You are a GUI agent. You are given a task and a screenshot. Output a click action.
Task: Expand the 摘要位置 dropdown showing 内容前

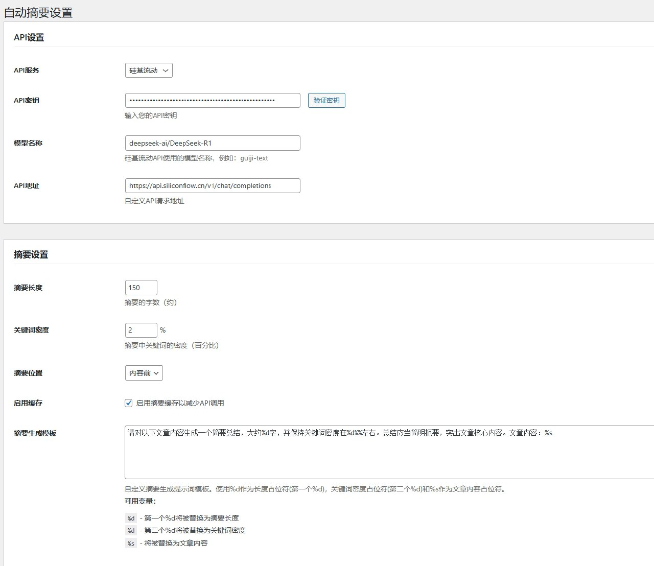(x=144, y=373)
